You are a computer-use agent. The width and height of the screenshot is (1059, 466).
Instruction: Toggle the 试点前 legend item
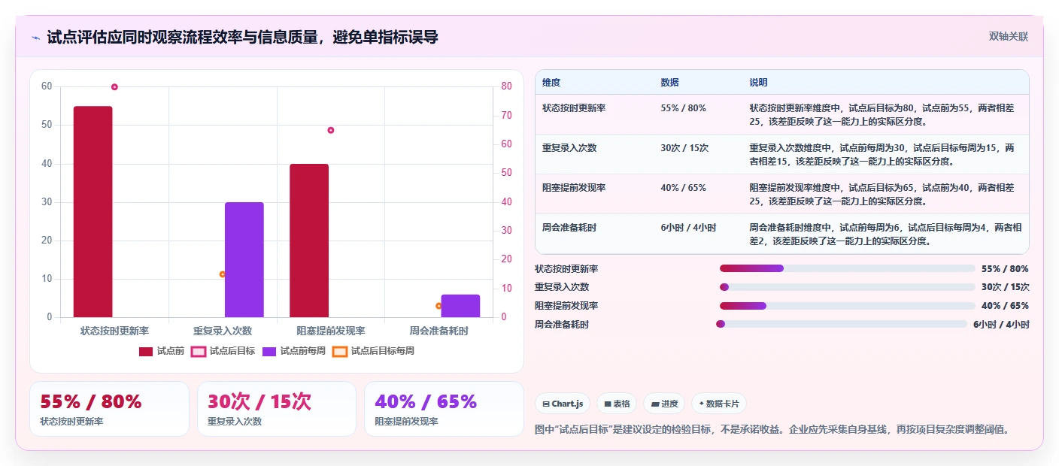[x=162, y=351]
